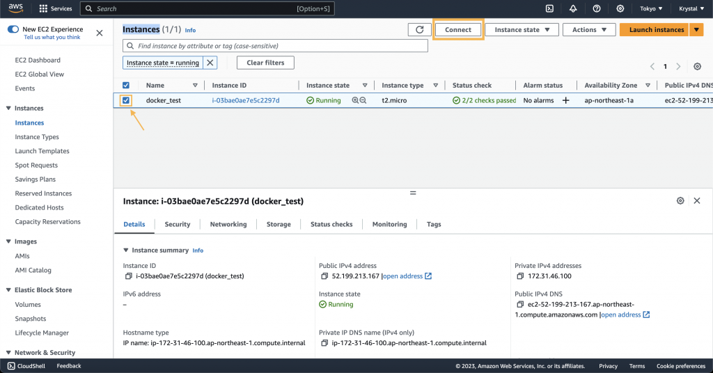Focus the Find instance filter field
The image size is (713, 373).
click(275, 46)
